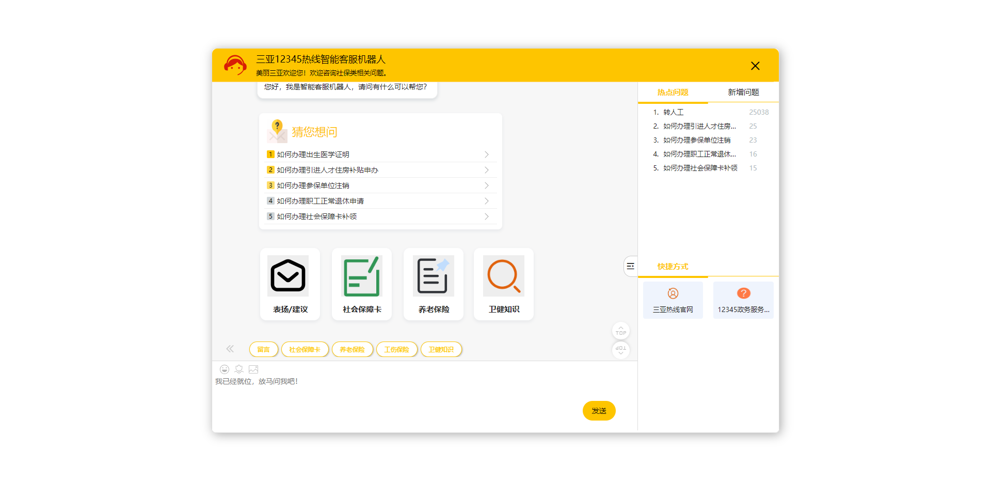The width and height of the screenshot is (991, 481).
Task: Select hot question 5 如何办理社会保障卡补领
Action: (x=700, y=168)
